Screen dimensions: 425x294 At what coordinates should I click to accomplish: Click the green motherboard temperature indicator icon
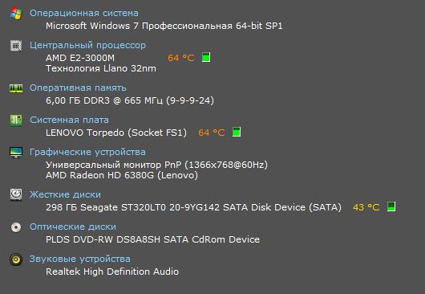[237, 132]
